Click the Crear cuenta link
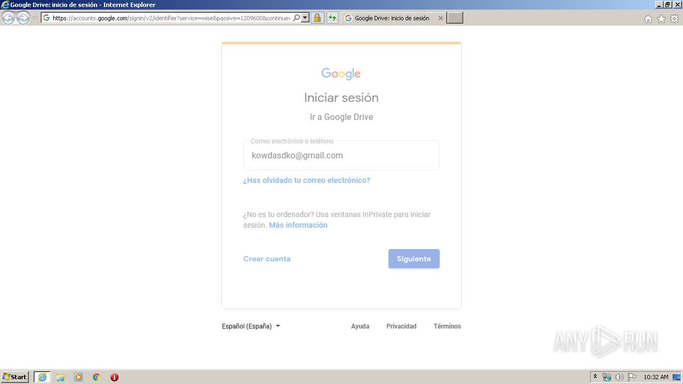Screen dimensions: 683x384 (267, 259)
